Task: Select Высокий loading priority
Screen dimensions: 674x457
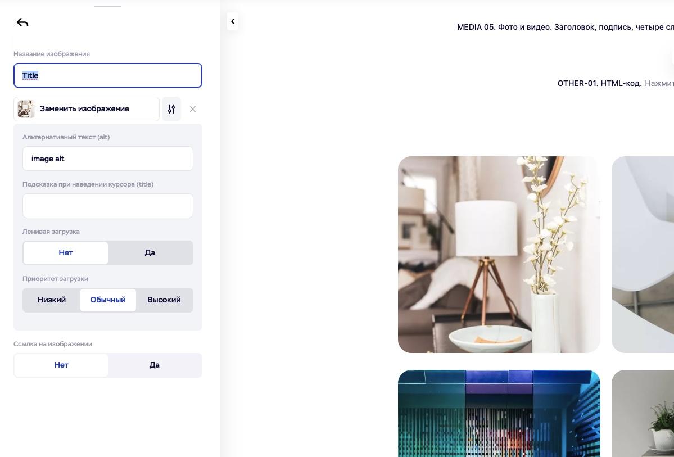Action: (164, 300)
